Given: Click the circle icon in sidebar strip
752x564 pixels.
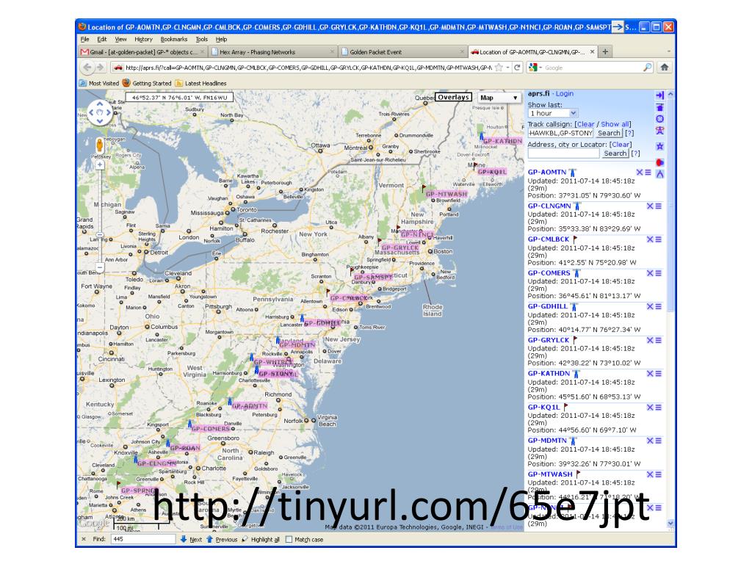Looking at the screenshot, I should click(x=660, y=118).
